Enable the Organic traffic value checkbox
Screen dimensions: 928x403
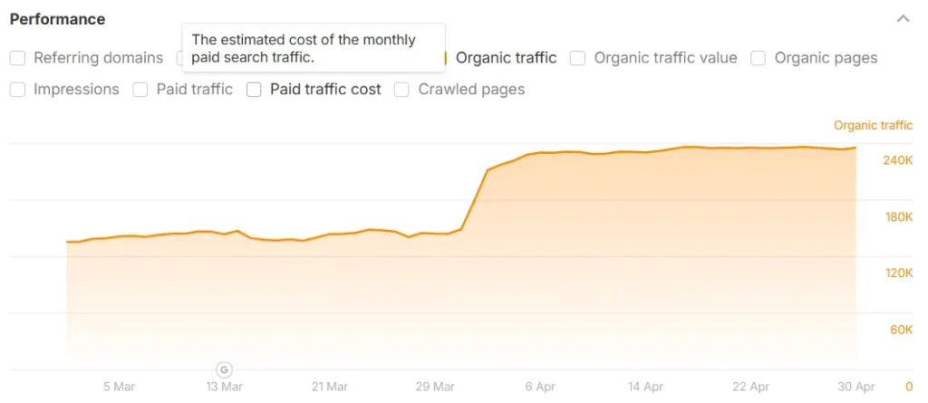click(x=577, y=58)
